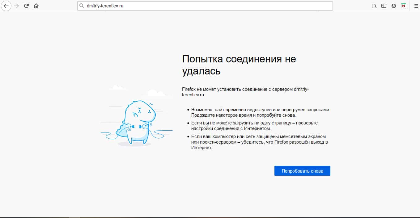Focus the address bar with dmitriy-terentiev.ru
Image resolution: width=420 pixels, height=218 pixels.
click(x=205, y=6)
